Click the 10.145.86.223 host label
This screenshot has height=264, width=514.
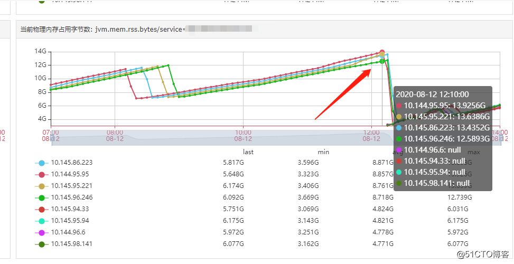pyautogui.click(x=72, y=163)
